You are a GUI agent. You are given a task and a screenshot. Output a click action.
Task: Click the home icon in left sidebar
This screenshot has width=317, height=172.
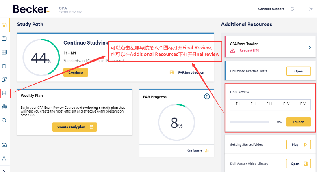[4, 25]
